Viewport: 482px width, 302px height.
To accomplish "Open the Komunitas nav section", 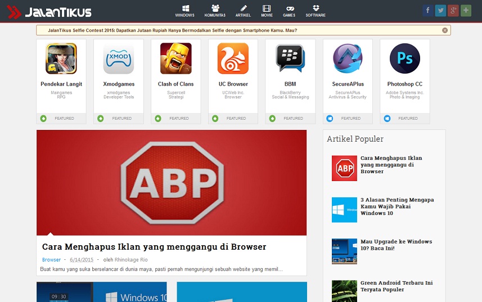I will pyautogui.click(x=215, y=11).
